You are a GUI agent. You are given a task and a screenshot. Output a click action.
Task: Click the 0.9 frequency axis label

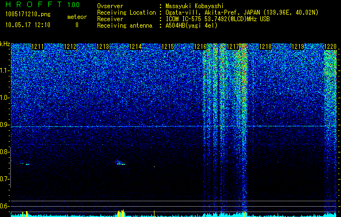point(5,125)
